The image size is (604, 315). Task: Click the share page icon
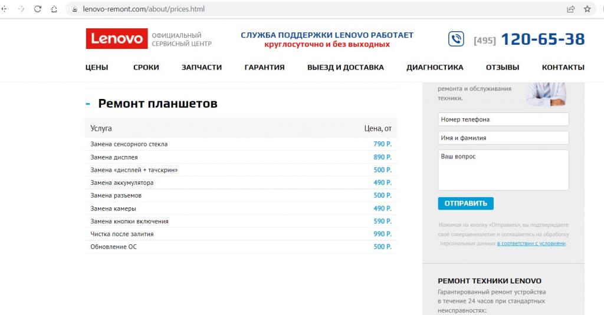click(571, 9)
